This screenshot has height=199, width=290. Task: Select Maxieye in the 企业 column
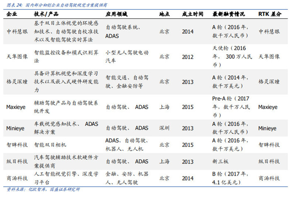coord(16,107)
